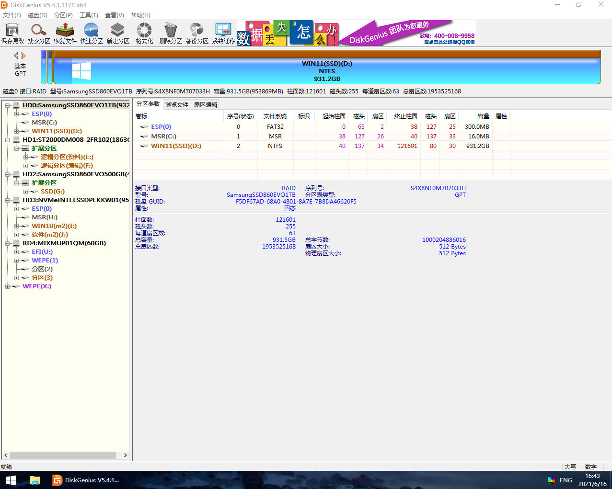Expand the 逻辑分区(资料)(E:) node
Screen dimensions: 612x489
pos(25,157)
